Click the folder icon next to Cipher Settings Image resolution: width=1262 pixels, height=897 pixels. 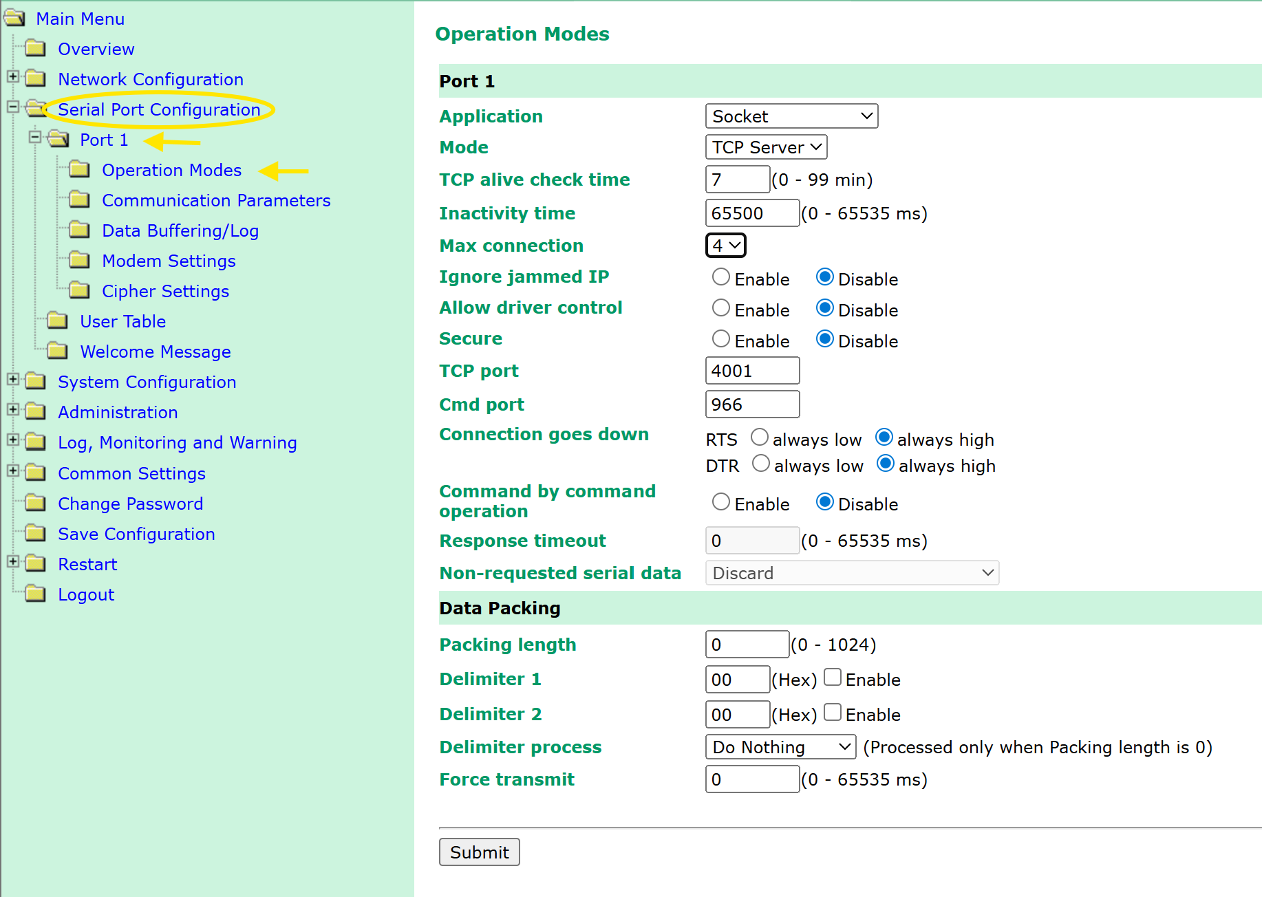(x=79, y=291)
